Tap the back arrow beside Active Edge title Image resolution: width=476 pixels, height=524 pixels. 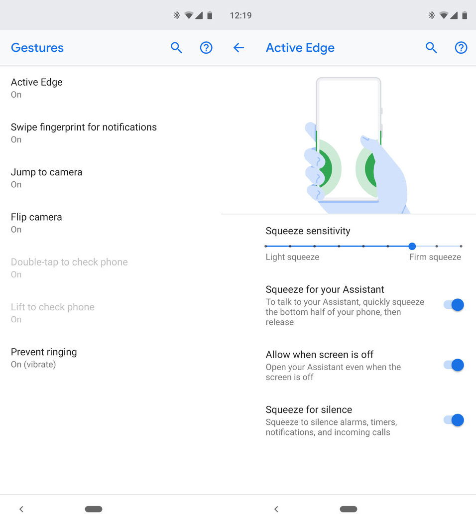click(x=238, y=48)
